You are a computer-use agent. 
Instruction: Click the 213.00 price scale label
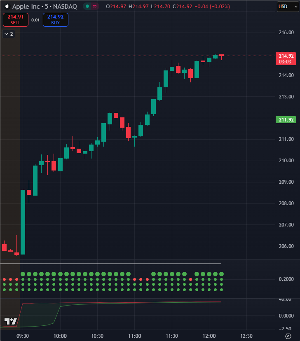point(286,96)
